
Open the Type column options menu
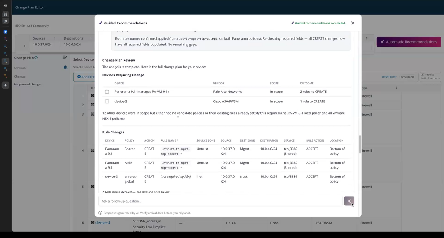(396, 88)
